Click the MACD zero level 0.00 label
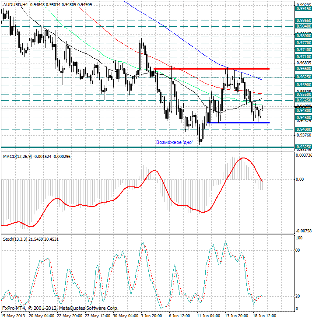Image resolution: width=312 pixels, height=319 pixels. pos(300,179)
